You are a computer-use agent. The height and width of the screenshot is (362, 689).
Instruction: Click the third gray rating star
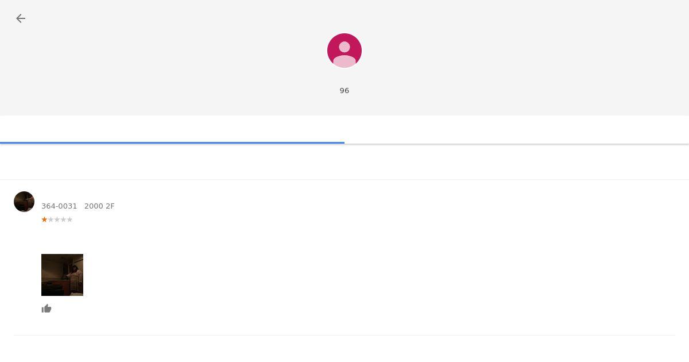pyautogui.click(x=57, y=219)
